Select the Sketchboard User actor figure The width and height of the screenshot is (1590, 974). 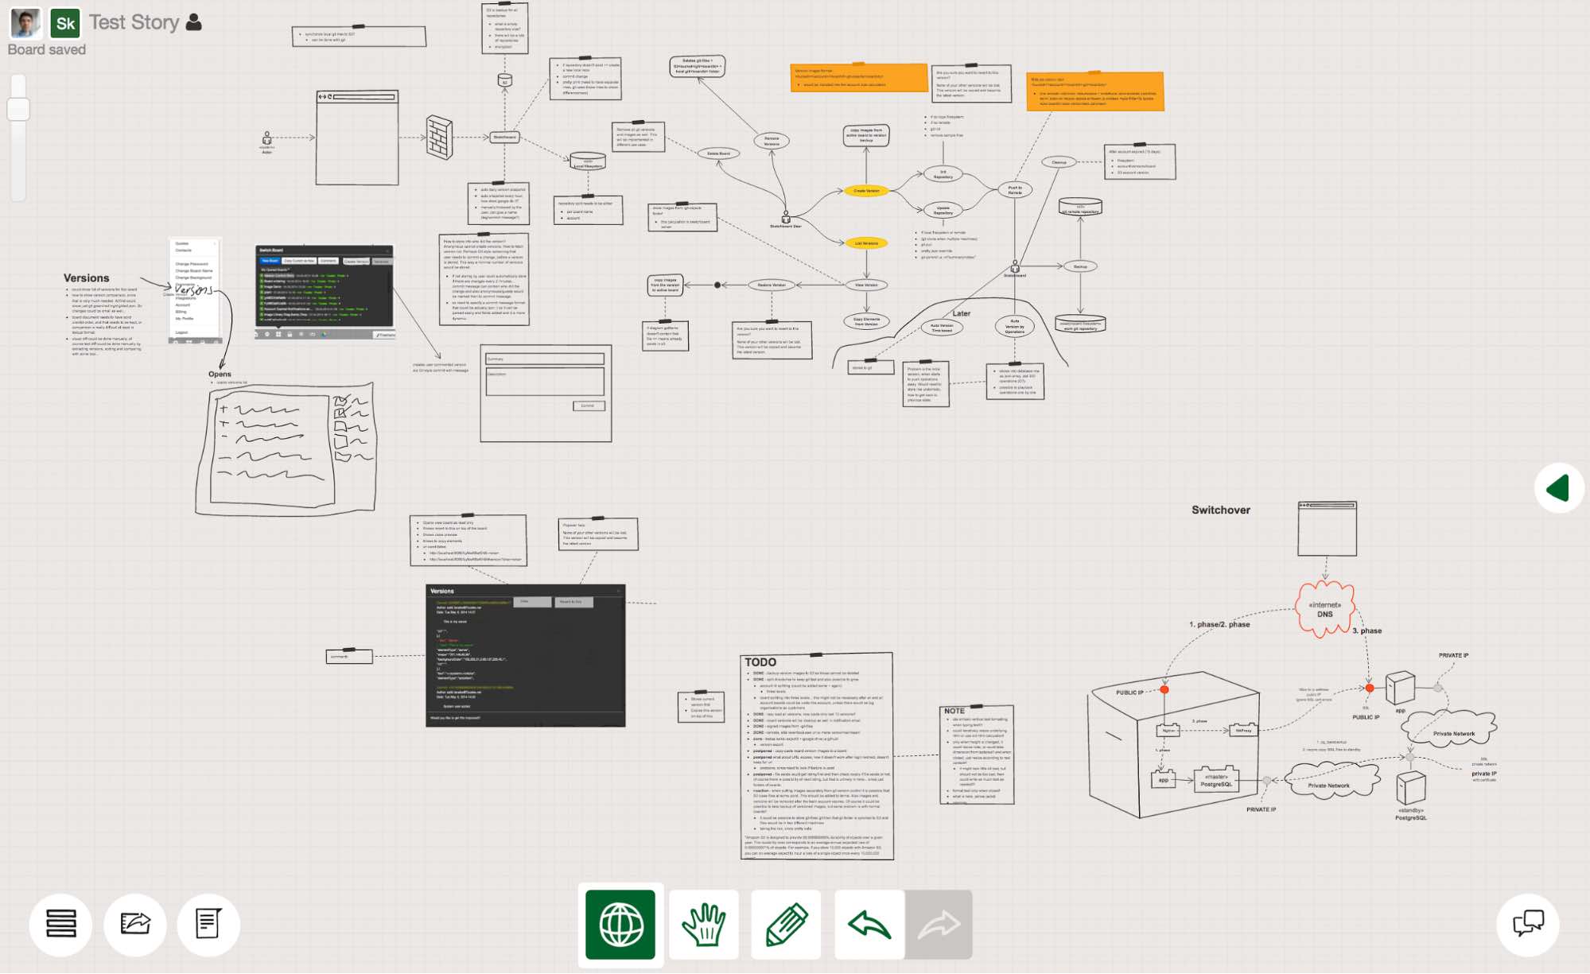point(786,219)
